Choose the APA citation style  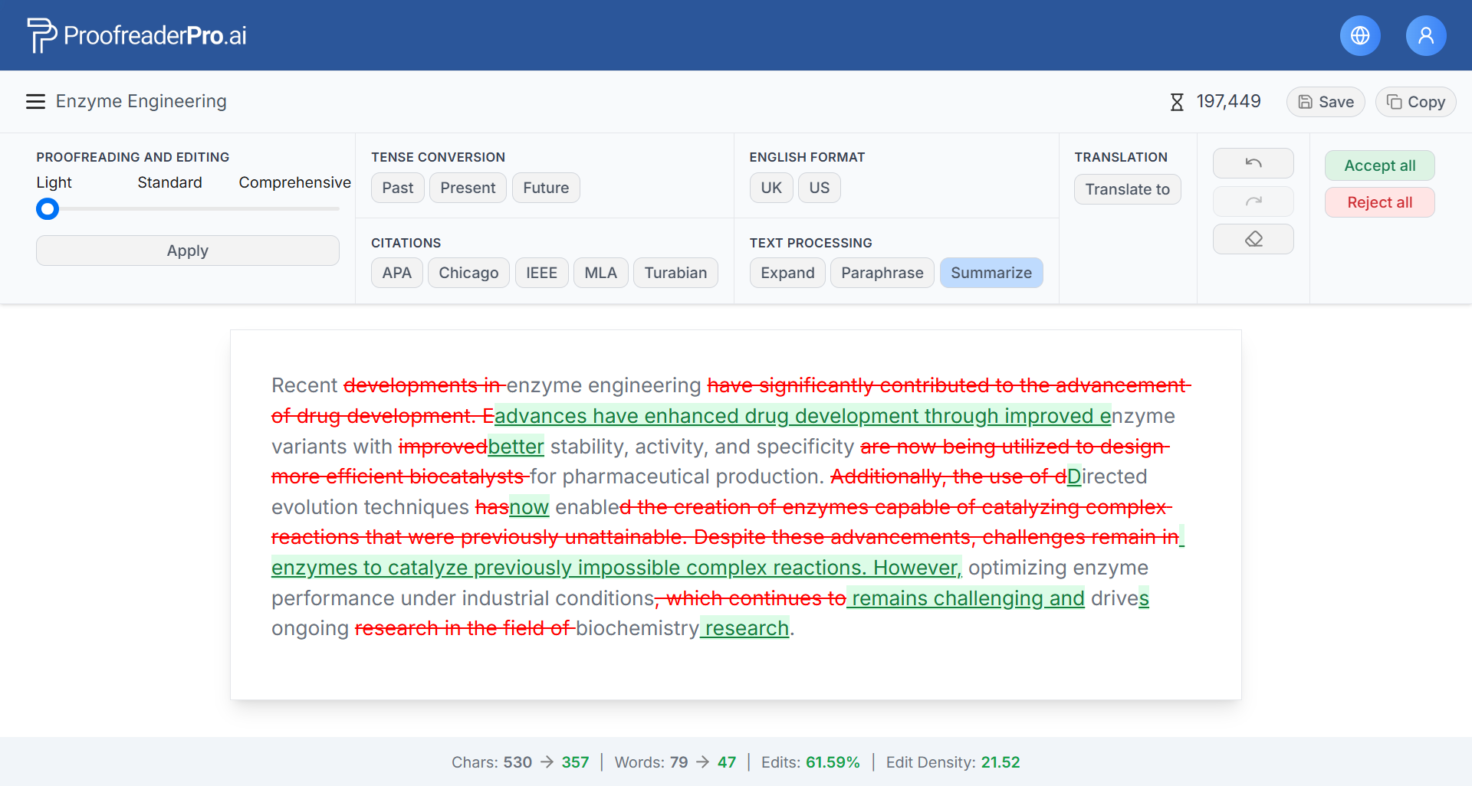396,273
